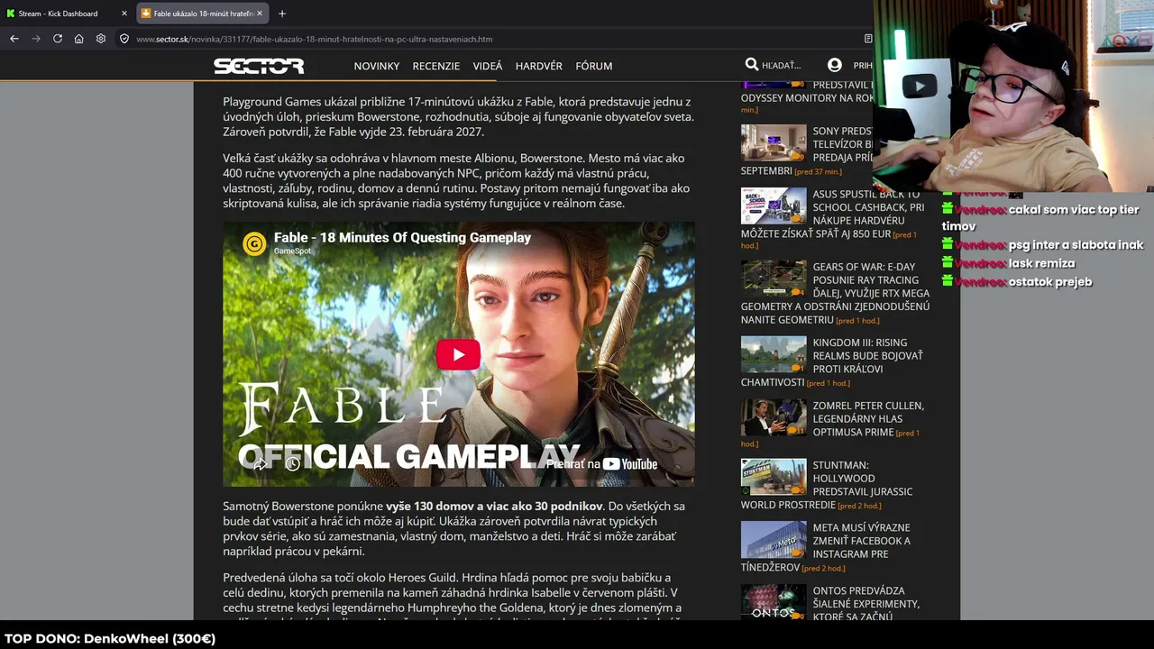Click the Gears of War thumbnail
The height and width of the screenshot is (649, 1154).
coord(774,279)
